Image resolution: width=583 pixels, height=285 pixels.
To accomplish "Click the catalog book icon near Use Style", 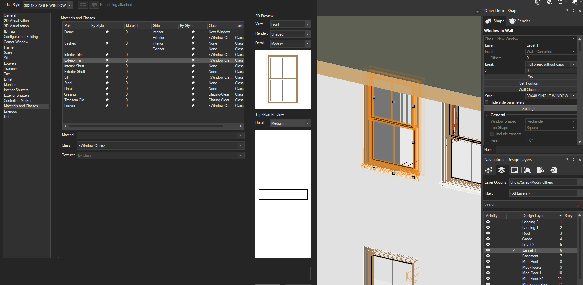I will click(x=94, y=5).
